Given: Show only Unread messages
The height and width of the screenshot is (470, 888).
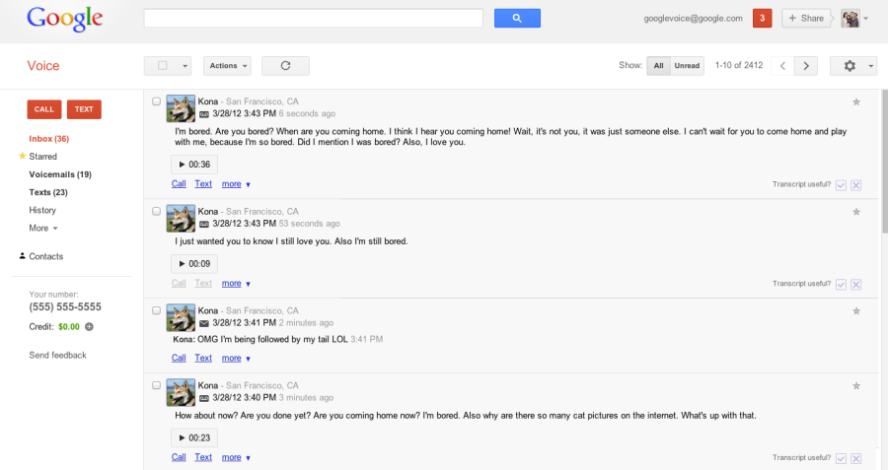Looking at the screenshot, I should 687,66.
